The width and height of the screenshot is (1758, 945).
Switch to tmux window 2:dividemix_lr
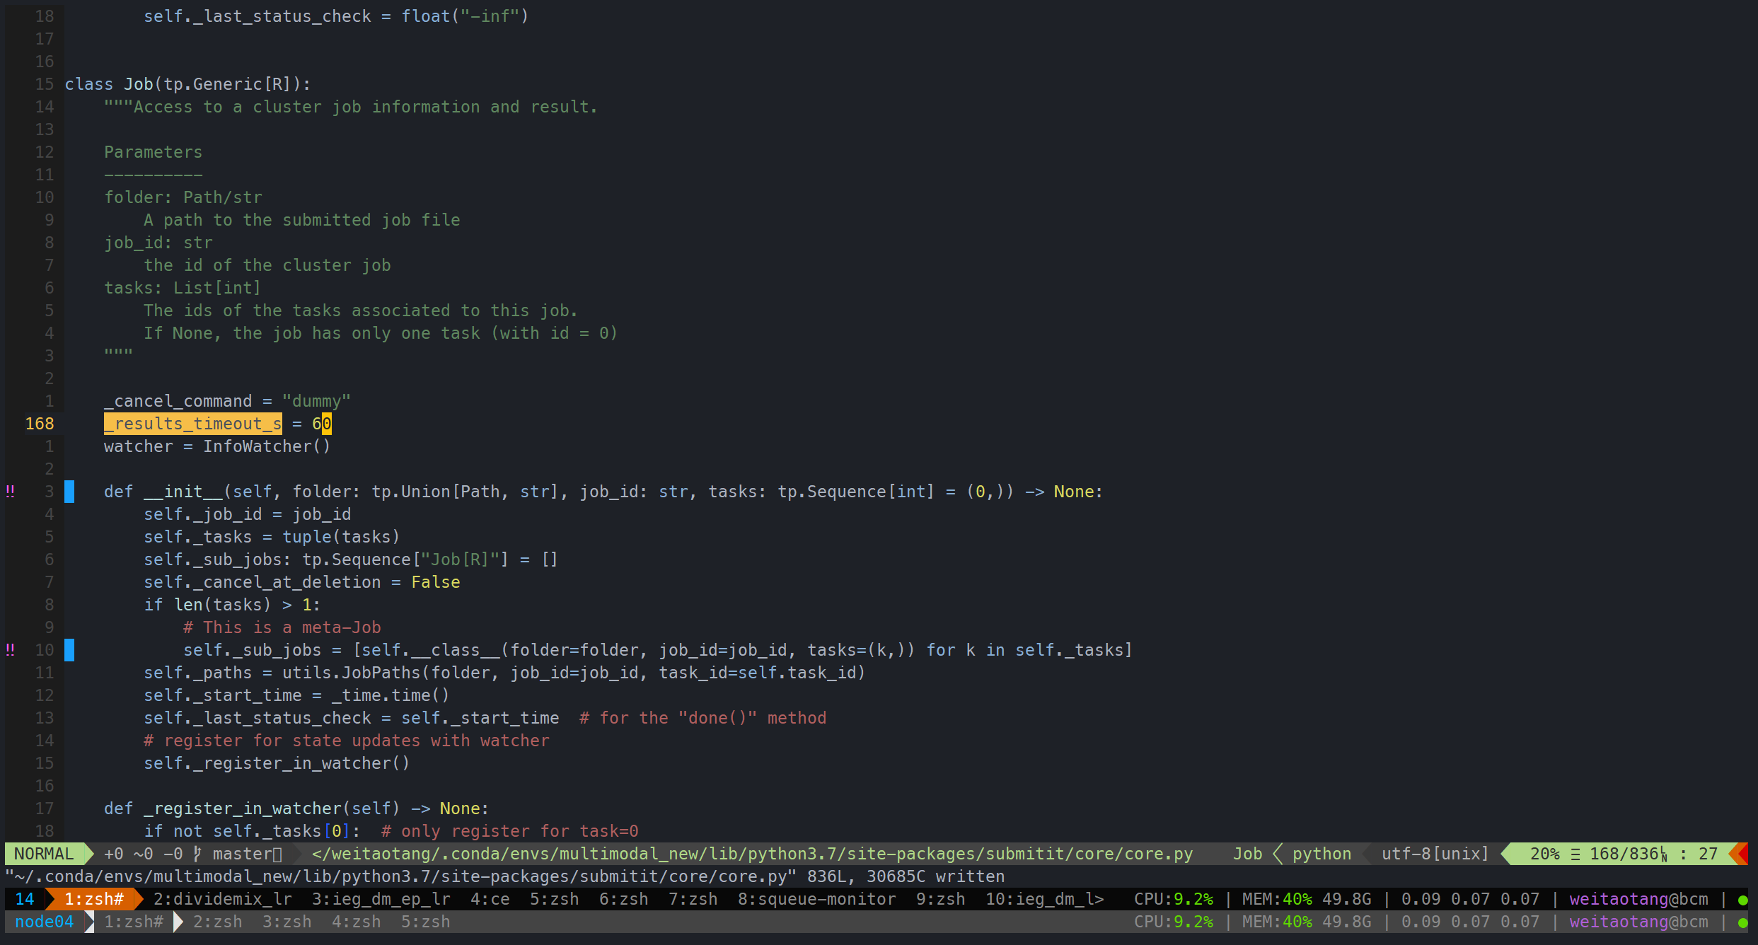tap(223, 899)
